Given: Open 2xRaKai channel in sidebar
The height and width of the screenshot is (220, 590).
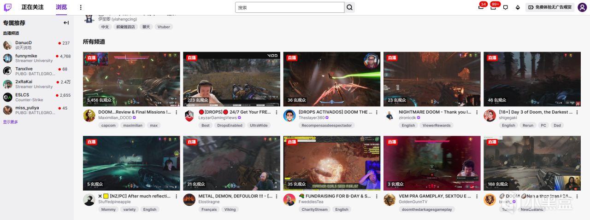Looking at the screenshot, I should click(37, 84).
